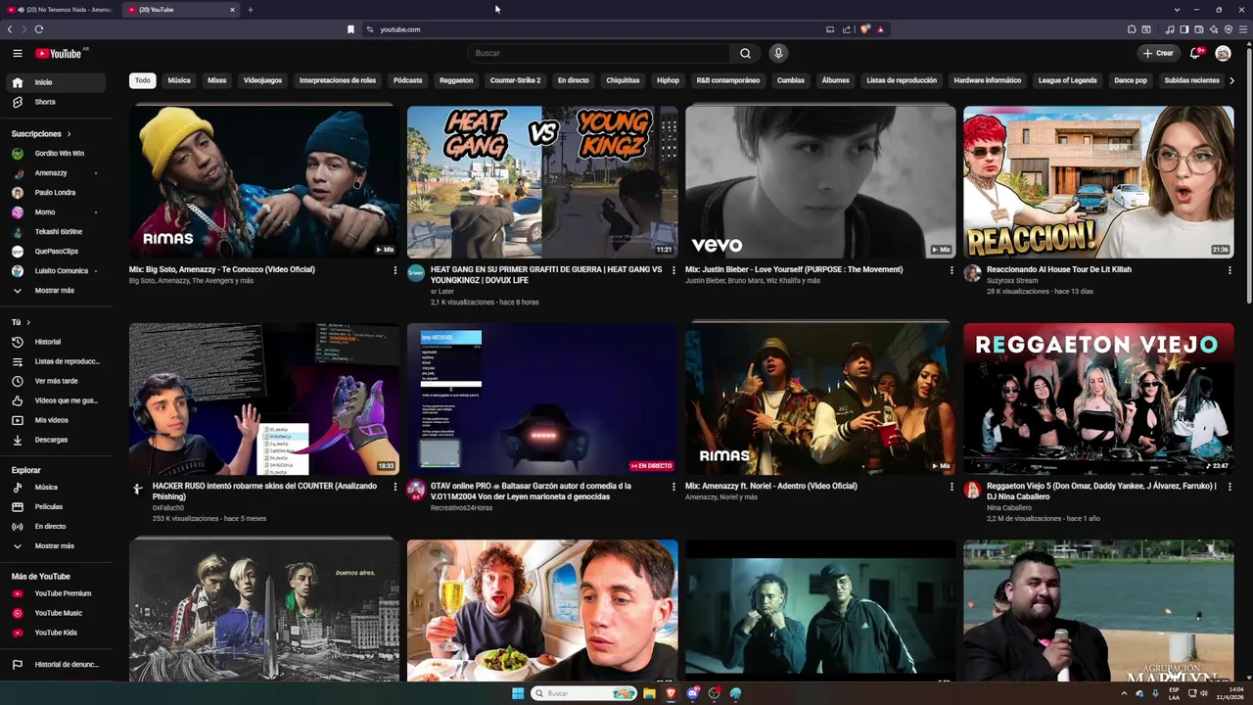
Task: Open HEAT GANG video title link
Action: 546,274
